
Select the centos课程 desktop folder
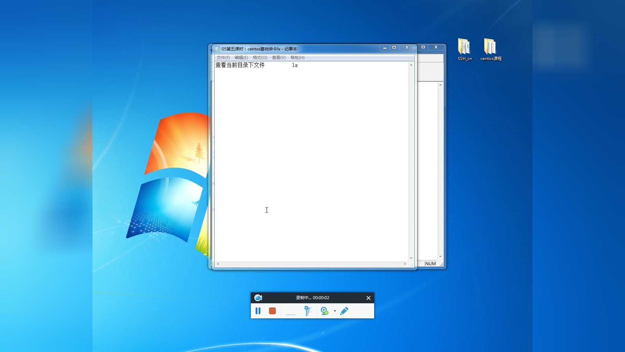tap(491, 50)
